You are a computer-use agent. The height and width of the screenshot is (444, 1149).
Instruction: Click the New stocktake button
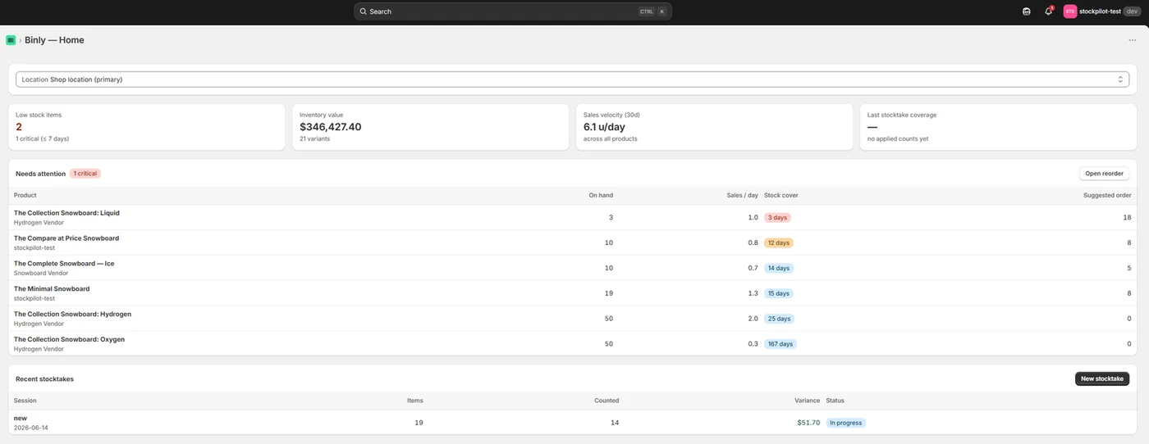click(1102, 378)
